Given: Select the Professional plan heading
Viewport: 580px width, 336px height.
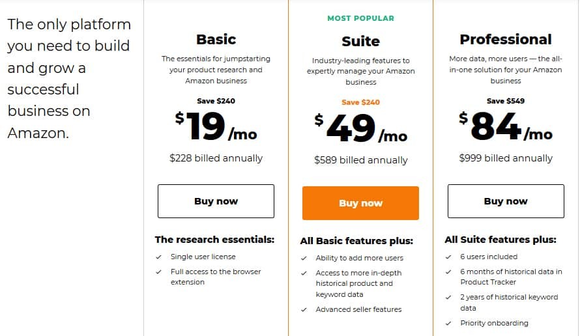Looking at the screenshot, I should coord(506,39).
